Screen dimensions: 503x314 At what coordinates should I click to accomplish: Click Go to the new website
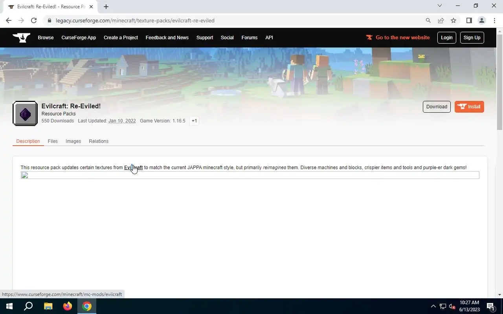[398, 38]
